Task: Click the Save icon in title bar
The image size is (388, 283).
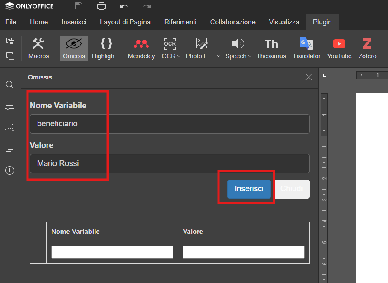Action: [x=79, y=6]
